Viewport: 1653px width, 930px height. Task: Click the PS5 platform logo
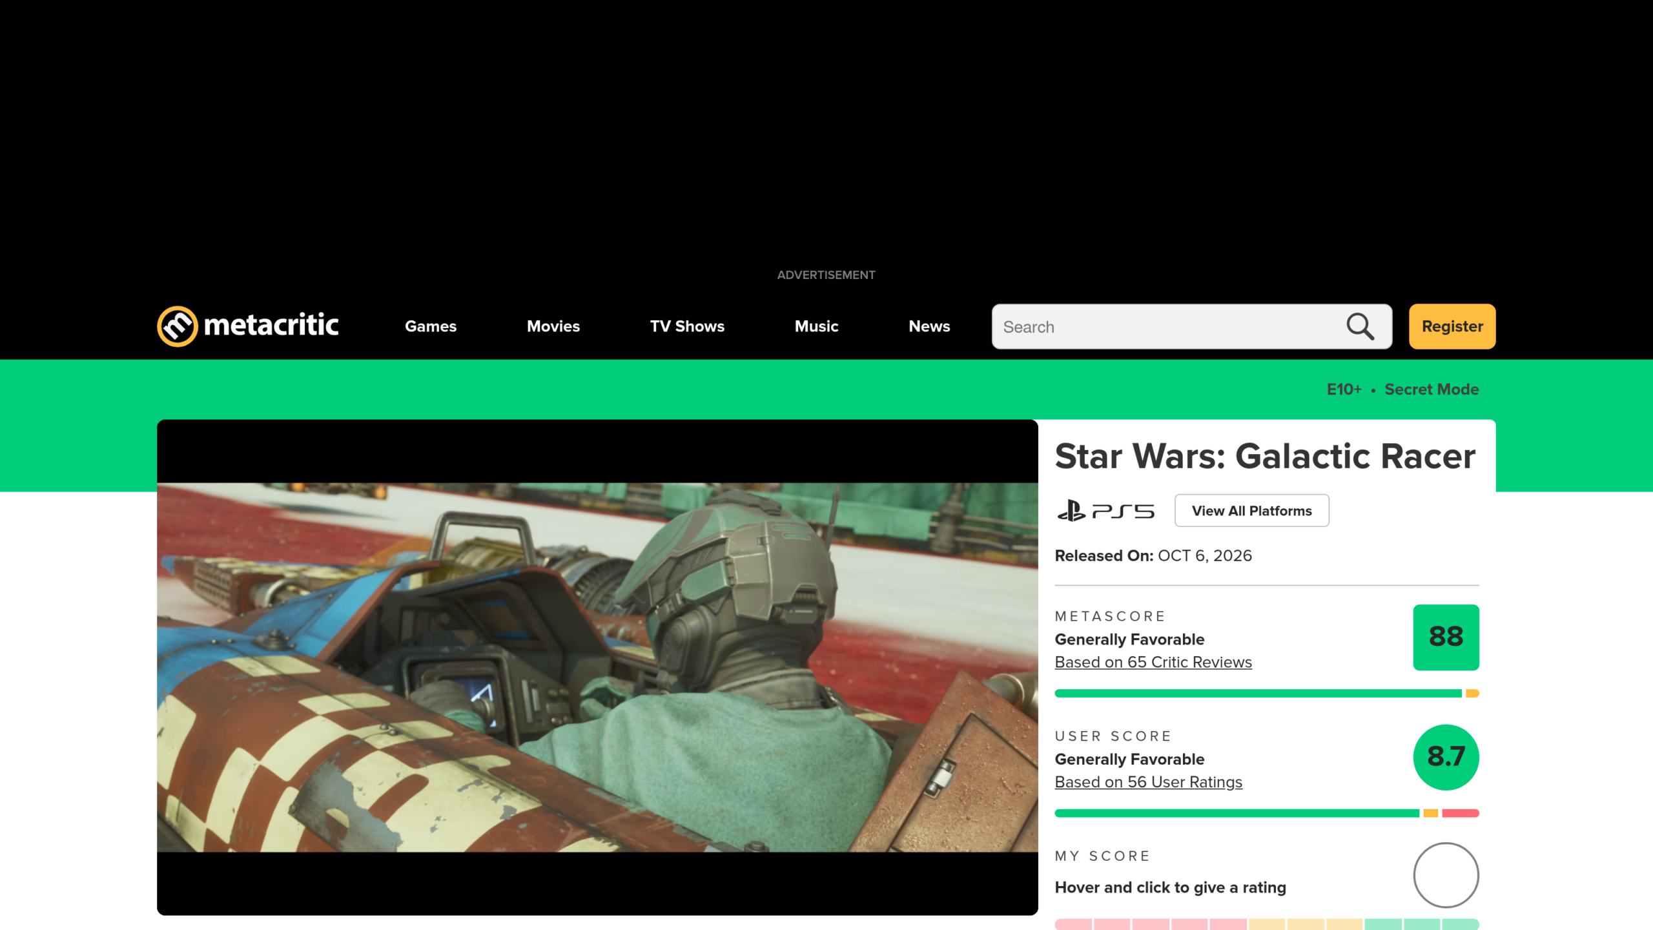(1105, 511)
